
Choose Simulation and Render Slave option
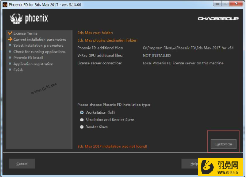pyautogui.click(x=82, y=120)
